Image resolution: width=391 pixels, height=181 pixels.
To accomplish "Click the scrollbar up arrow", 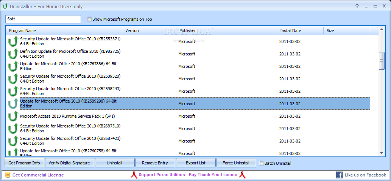I will click(382, 29).
